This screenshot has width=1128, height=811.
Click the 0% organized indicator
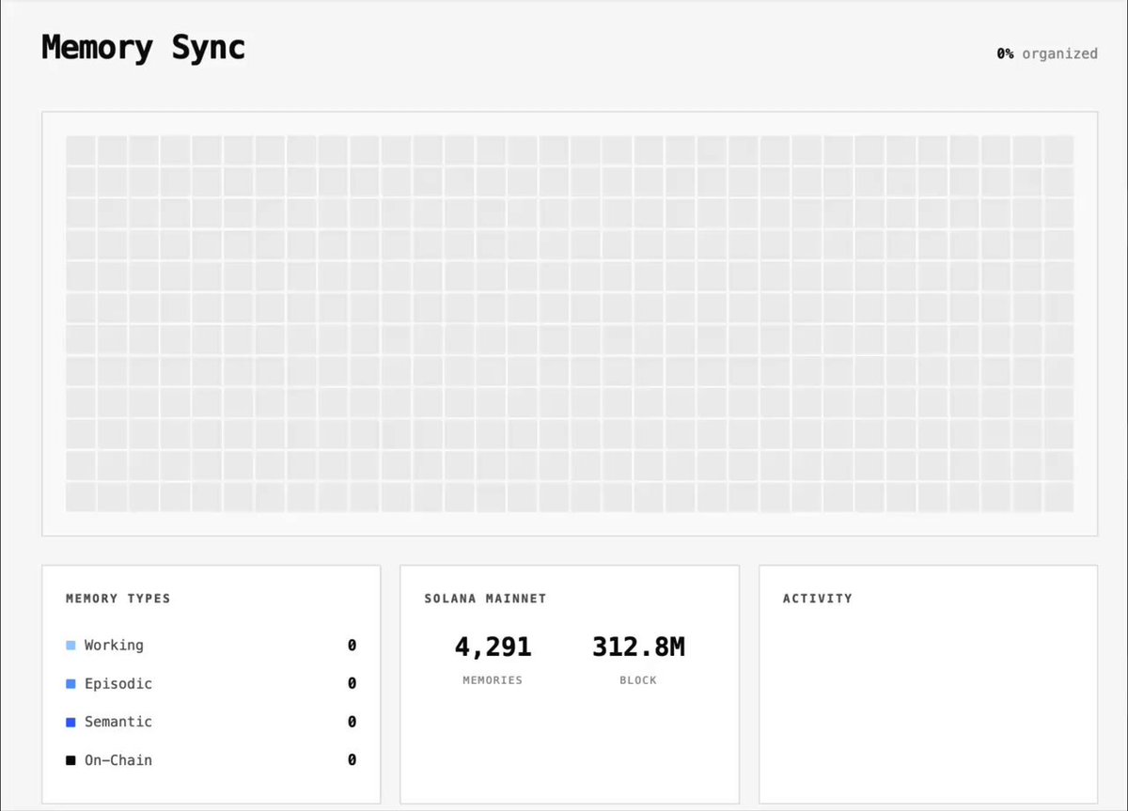(x=1047, y=54)
